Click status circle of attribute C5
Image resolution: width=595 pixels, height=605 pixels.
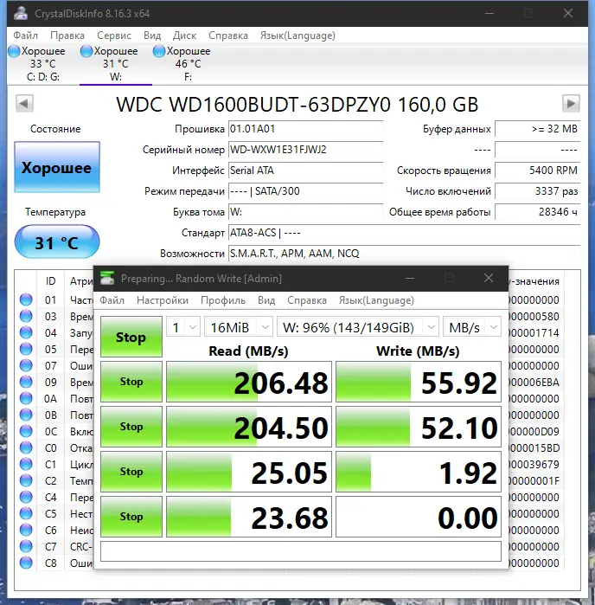click(26, 513)
